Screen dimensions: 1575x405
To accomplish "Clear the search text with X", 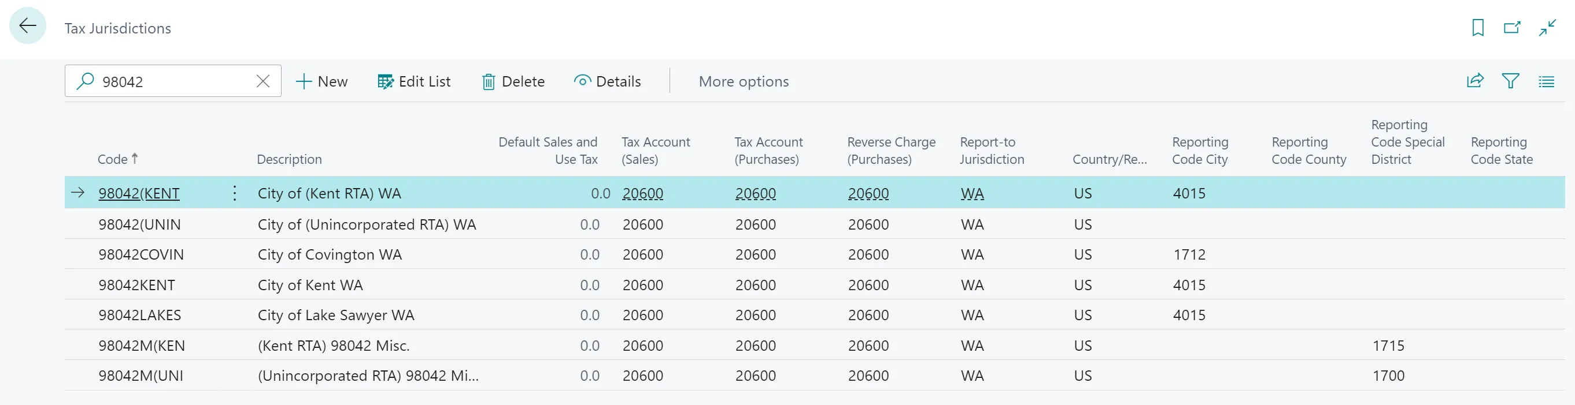I will [263, 81].
